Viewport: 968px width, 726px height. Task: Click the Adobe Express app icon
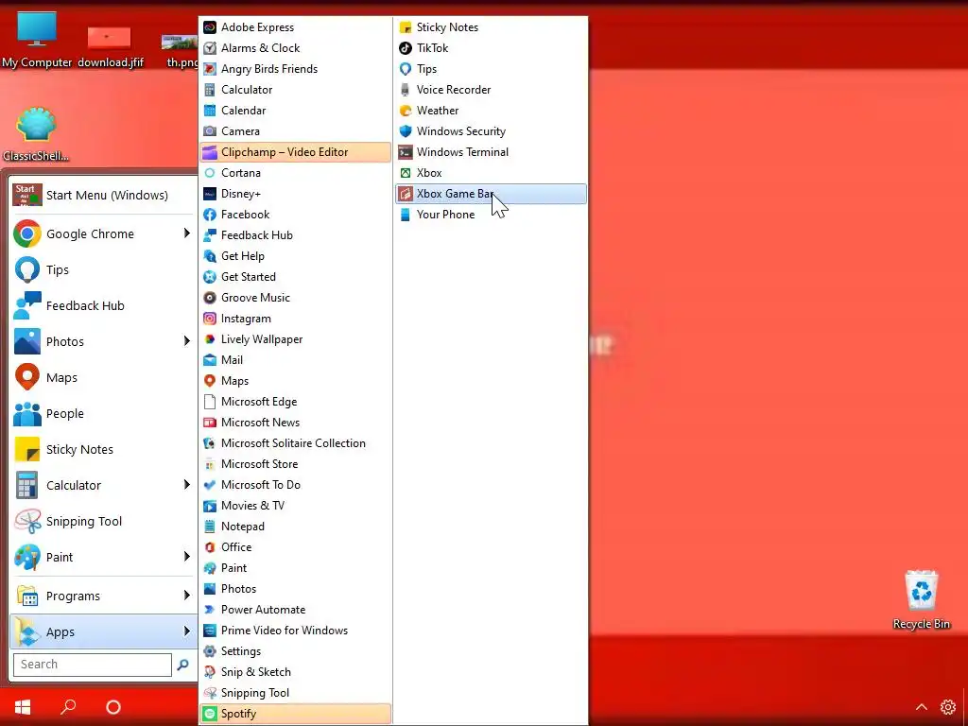[210, 27]
